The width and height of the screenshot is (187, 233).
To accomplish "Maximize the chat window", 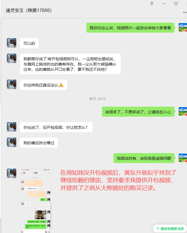I will click(176, 4).
